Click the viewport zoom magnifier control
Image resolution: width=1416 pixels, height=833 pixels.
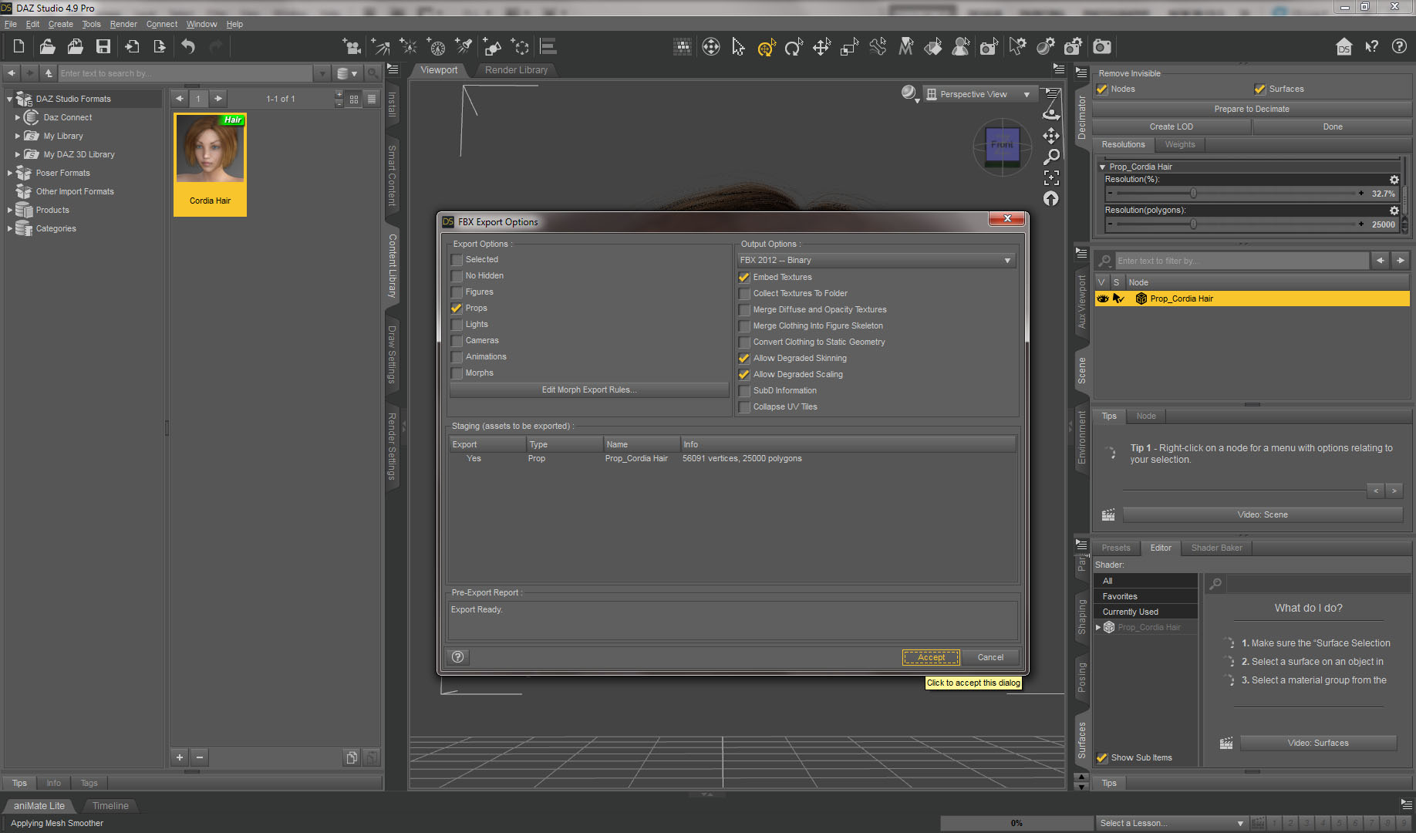point(1050,157)
